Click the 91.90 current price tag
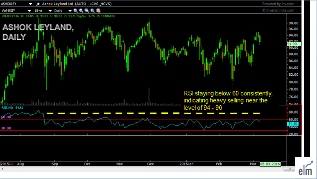 point(294,44)
